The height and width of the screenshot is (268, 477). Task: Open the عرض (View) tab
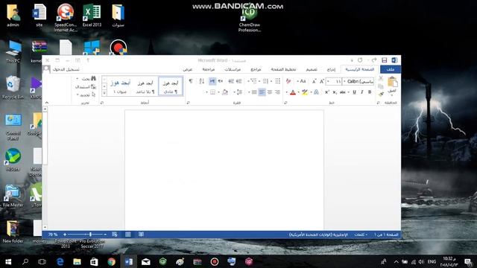(188, 69)
